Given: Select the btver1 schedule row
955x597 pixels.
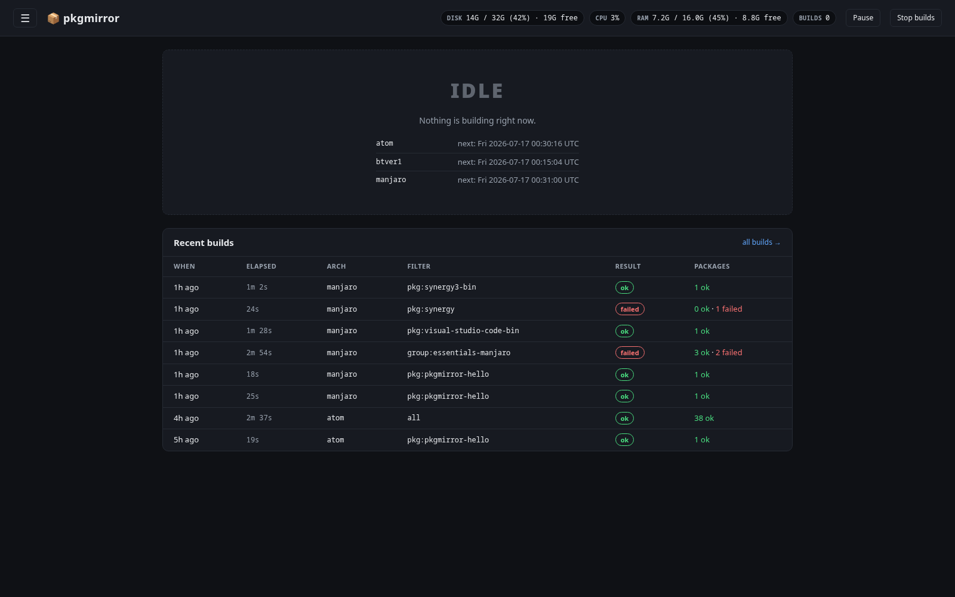Looking at the screenshot, I should [x=478, y=162].
